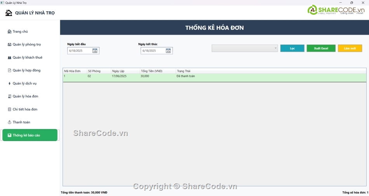The height and width of the screenshot is (196, 369).
Task: Expand the filter status combo box
Action: coord(245,48)
